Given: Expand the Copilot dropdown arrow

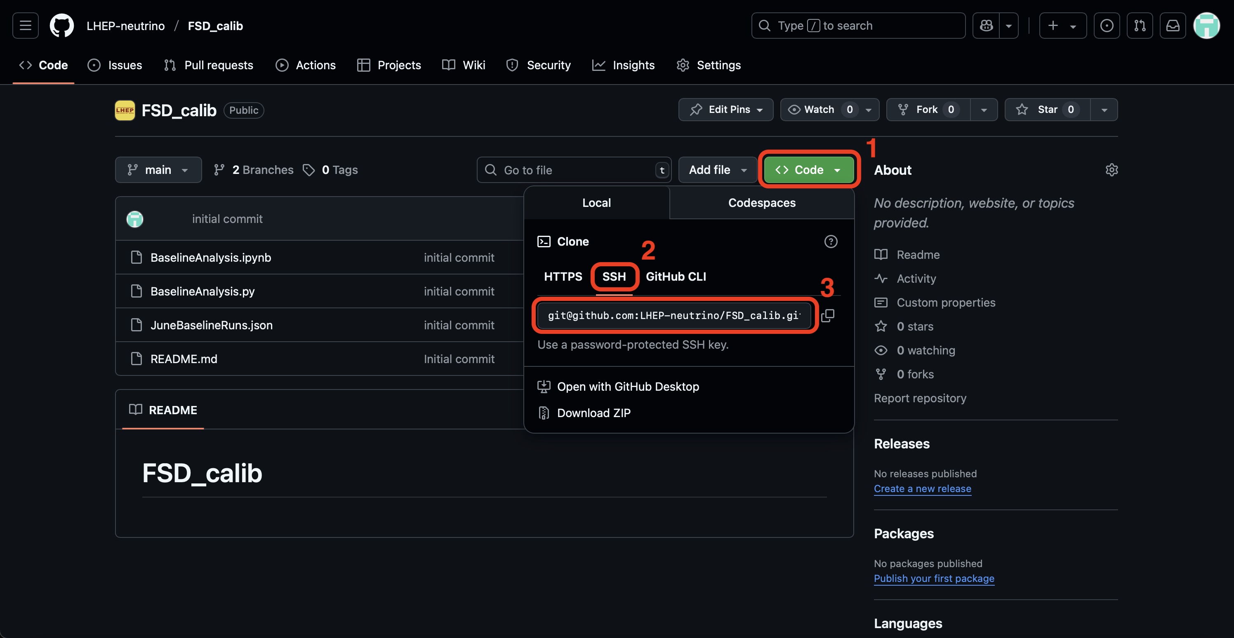Looking at the screenshot, I should click(1009, 26).
